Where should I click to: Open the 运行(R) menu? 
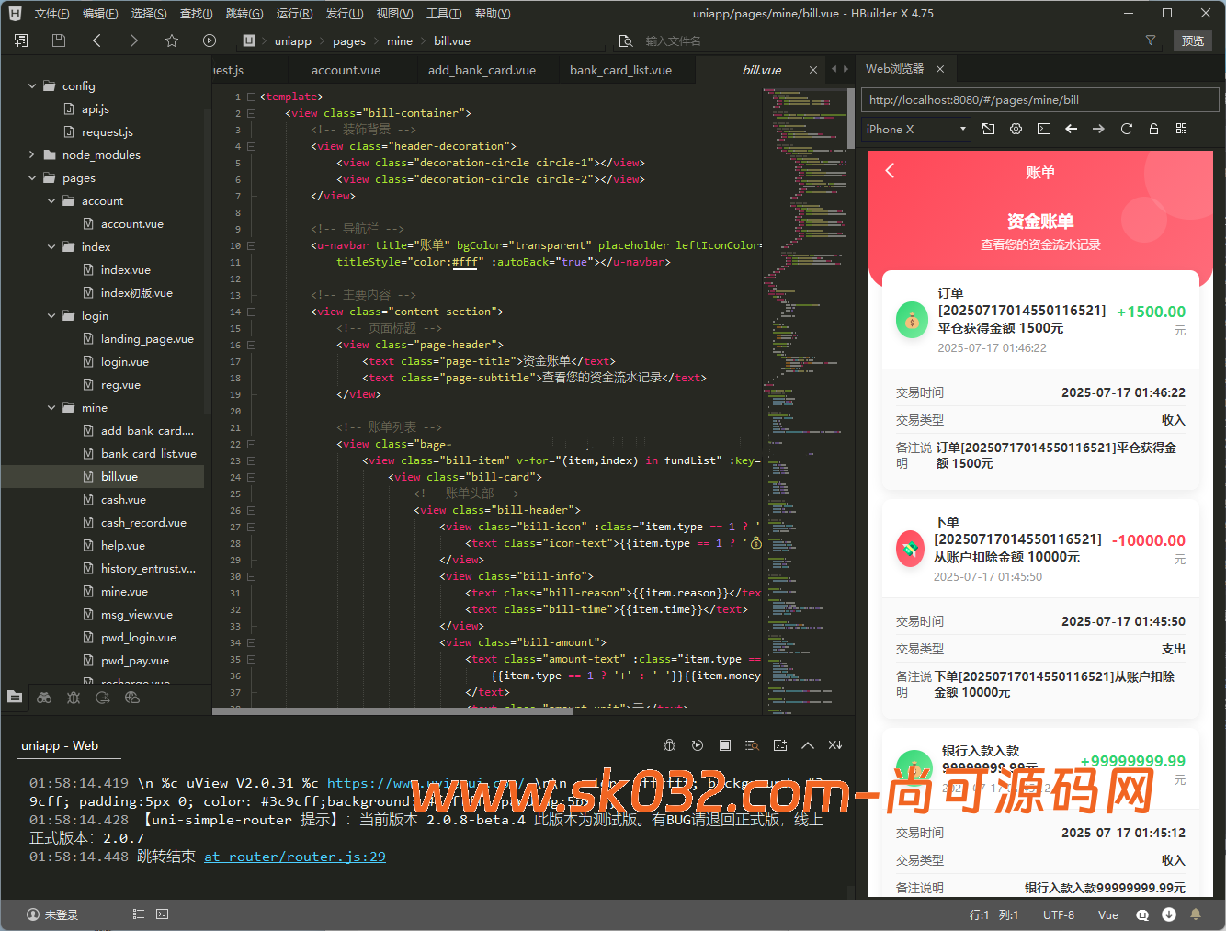(x=294, y=14)
